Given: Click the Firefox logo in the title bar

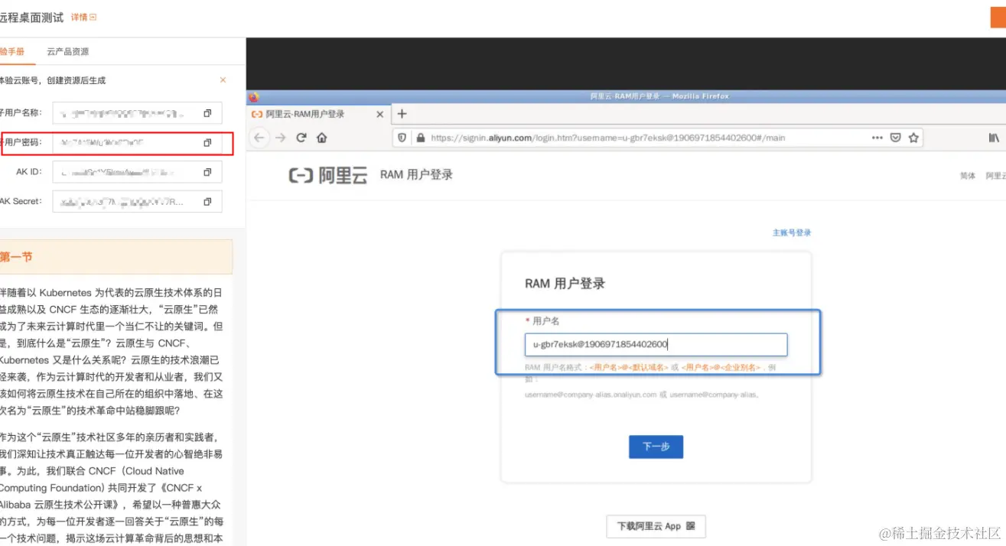Looking at the screenshot, I should click(254, 96).
